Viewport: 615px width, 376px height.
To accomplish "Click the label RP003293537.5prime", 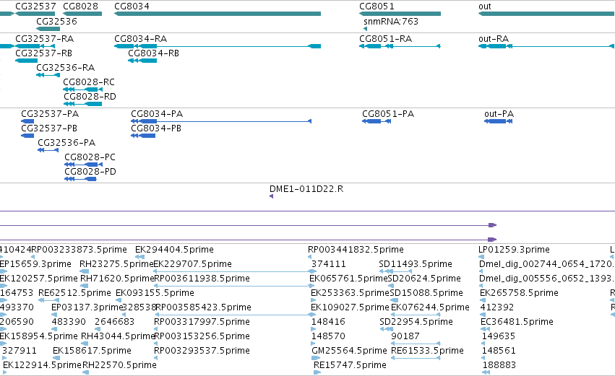I will (202, 351).
